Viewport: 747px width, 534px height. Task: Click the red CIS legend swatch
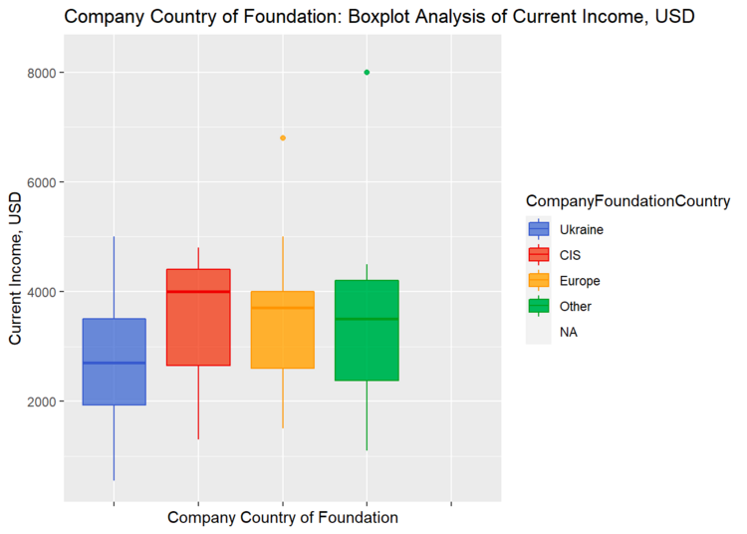click(x=539, y=255)
